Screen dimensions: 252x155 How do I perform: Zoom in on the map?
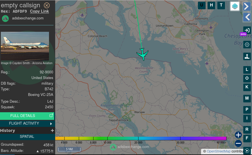(x=238, y=135)
